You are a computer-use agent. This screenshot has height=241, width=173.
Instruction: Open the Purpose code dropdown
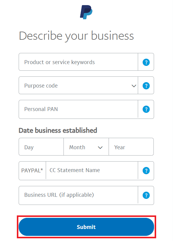(x=78, y=85)
